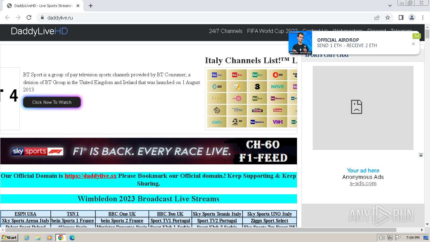Viewport: 430px width, 242px height.
Task: Click the vertical page scrollbar thumb
Action: point(427,34)
